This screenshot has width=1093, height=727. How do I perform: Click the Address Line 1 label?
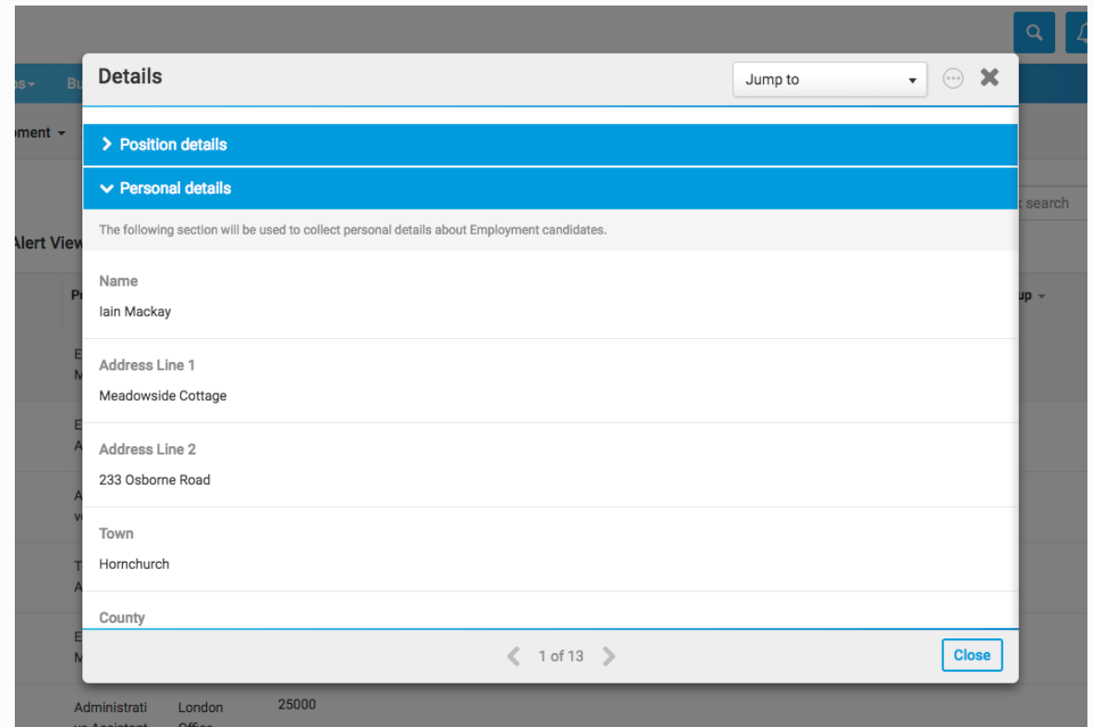click(147, 366)
